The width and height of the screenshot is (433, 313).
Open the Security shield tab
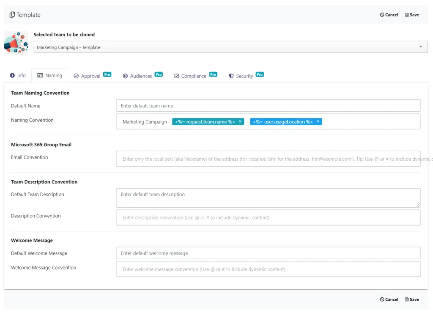[x=246, y=75]
